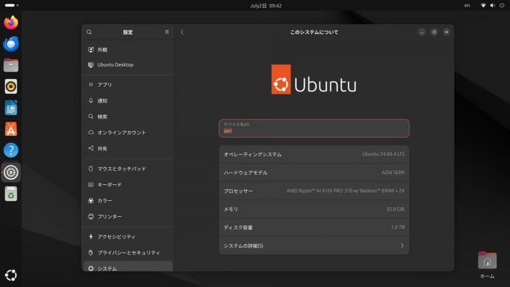Click the Ubuntu 24.04.4 LTS value

click(383, 154)
